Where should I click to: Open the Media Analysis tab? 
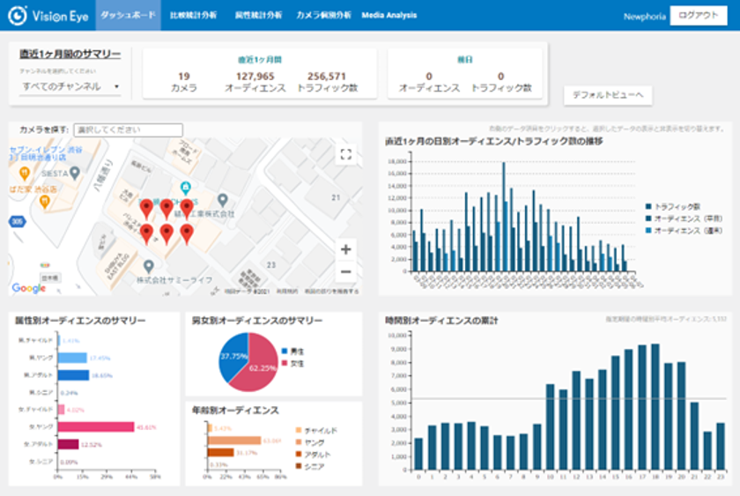click(x=389, y=16)
